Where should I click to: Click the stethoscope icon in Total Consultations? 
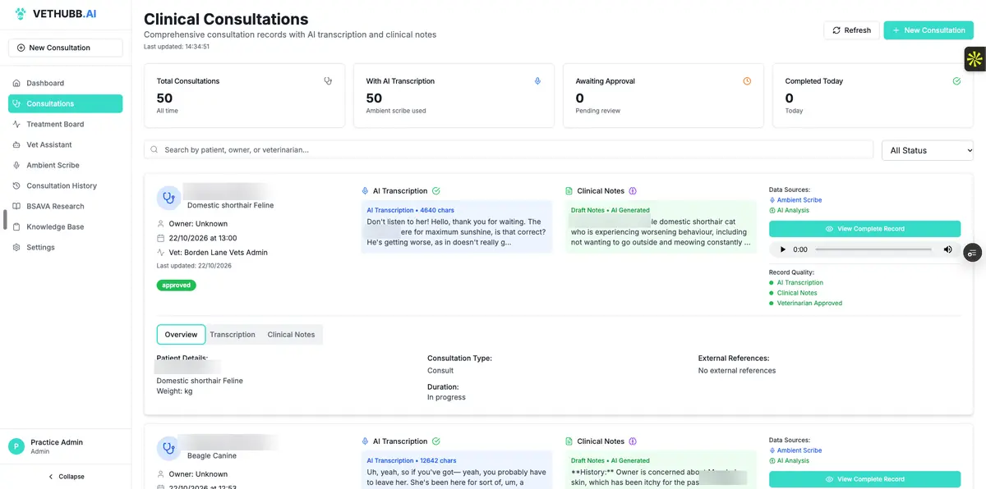(328, 81)
